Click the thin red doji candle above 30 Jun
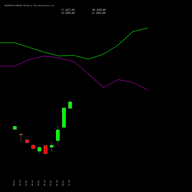This screenshot has height=192, width=192. pos(21,134)
